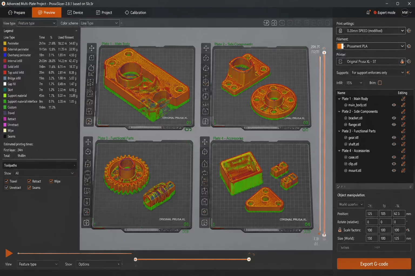The image size is (415, 276).
Task: Switch to the Prepare tab
Action: [16, 13]
